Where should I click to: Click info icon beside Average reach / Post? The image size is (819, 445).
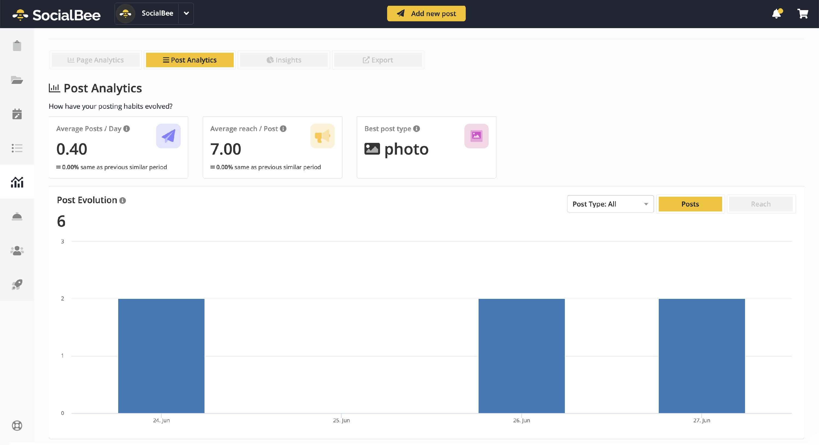pos(283,128)
